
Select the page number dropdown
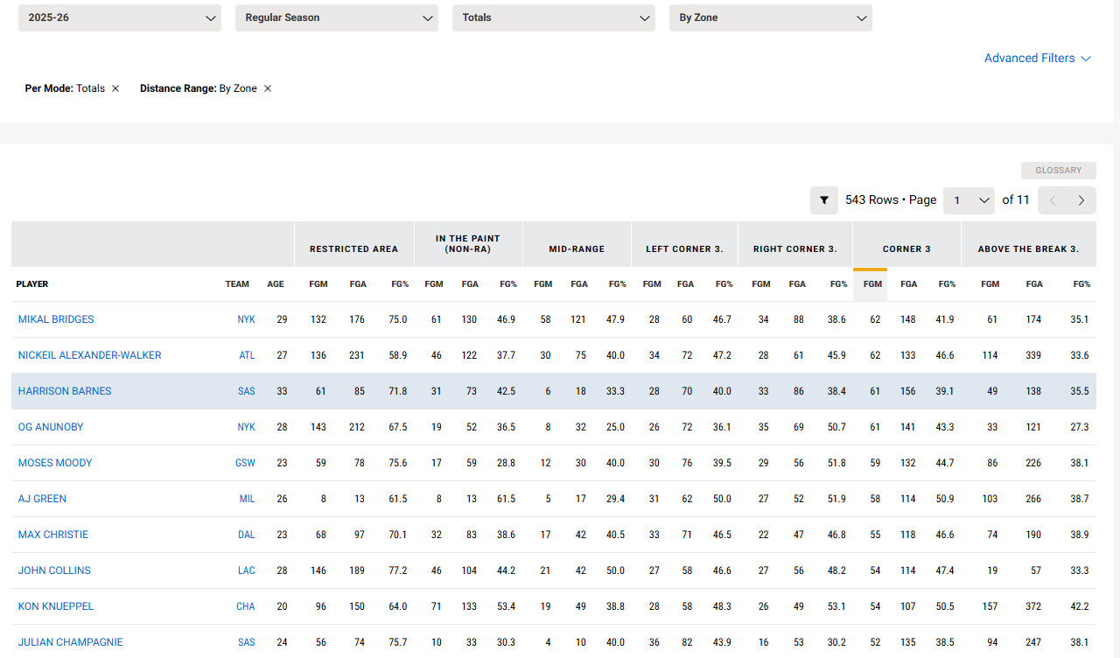[970, 200]
